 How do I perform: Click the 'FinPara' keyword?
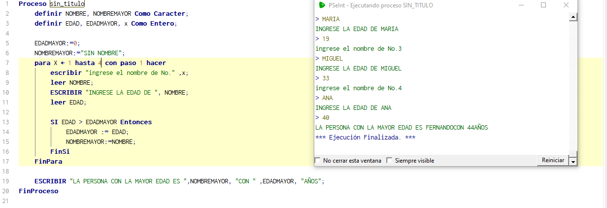point(48,161)
